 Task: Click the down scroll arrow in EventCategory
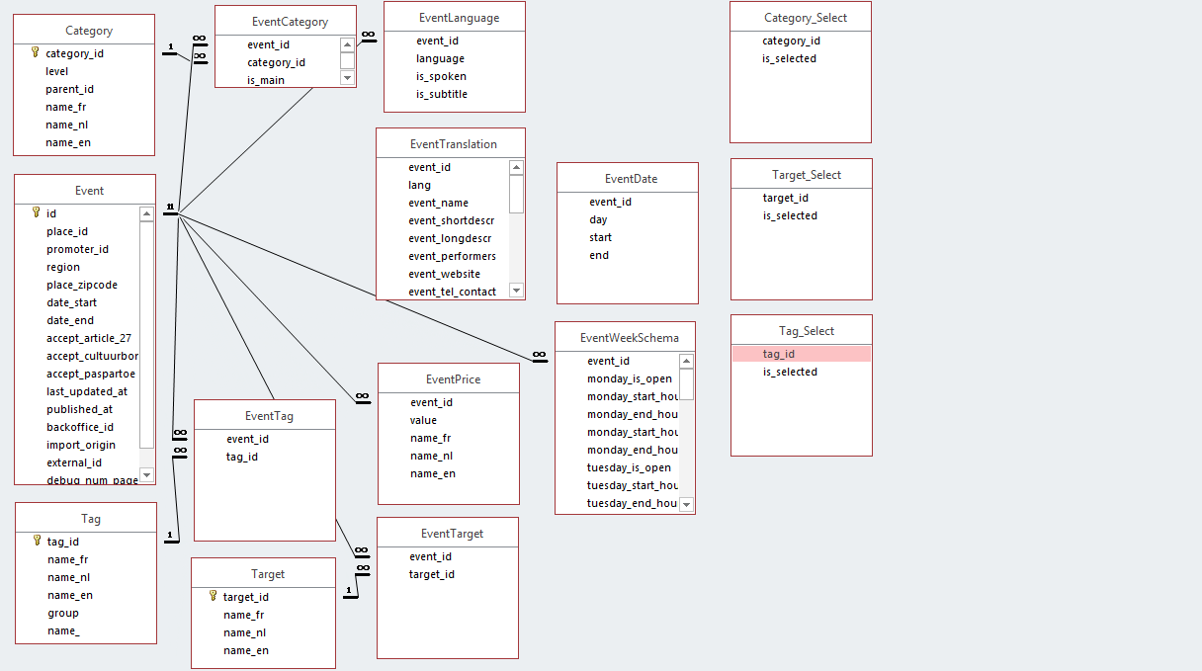point(347,77)
